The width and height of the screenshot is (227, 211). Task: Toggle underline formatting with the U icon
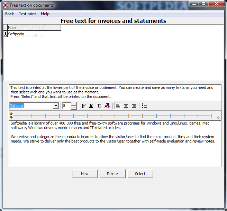pos(99,106)
